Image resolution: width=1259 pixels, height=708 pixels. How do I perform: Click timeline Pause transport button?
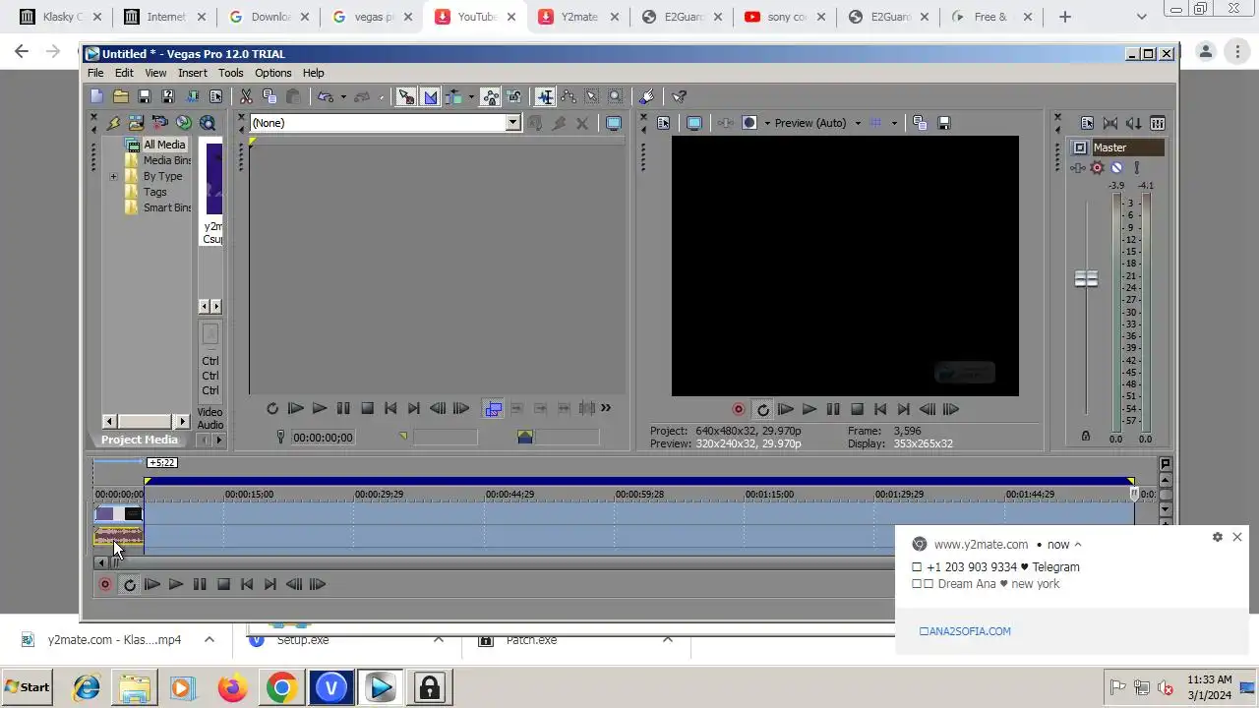tap(200, 584)
